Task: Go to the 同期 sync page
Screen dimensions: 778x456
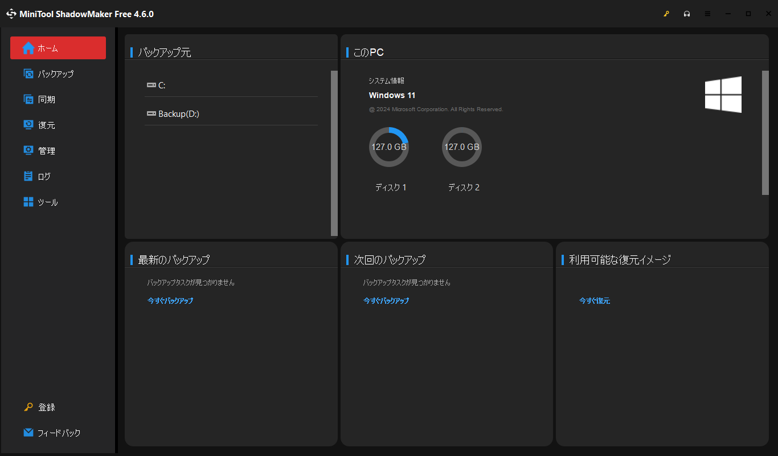Action: tap(58, 99)
